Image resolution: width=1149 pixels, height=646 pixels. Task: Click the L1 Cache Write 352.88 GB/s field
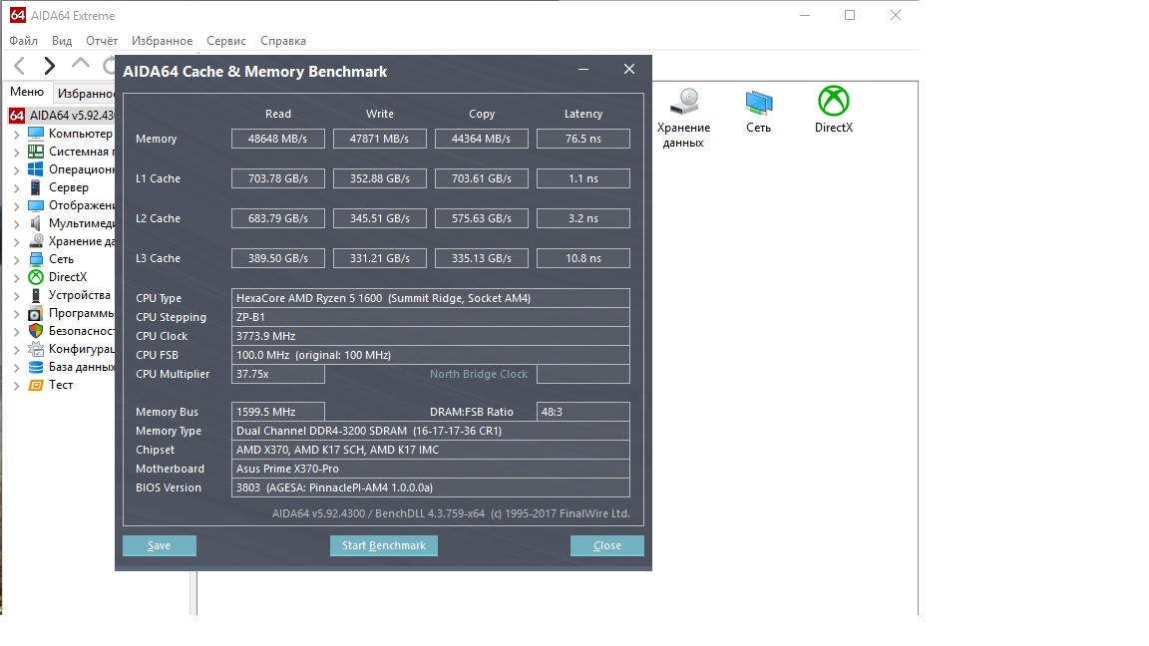(380, 178)
